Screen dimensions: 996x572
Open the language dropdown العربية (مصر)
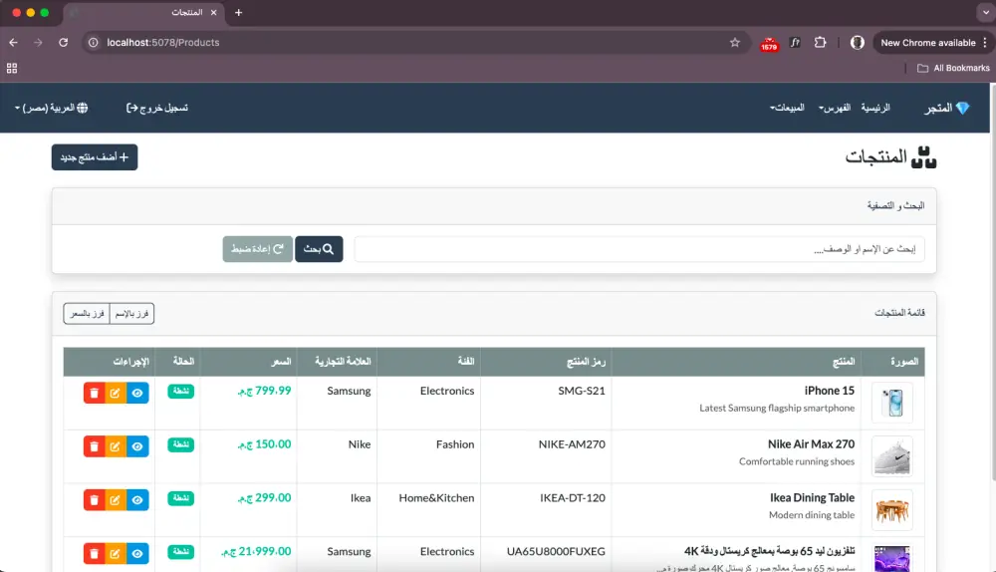[52, 108]
